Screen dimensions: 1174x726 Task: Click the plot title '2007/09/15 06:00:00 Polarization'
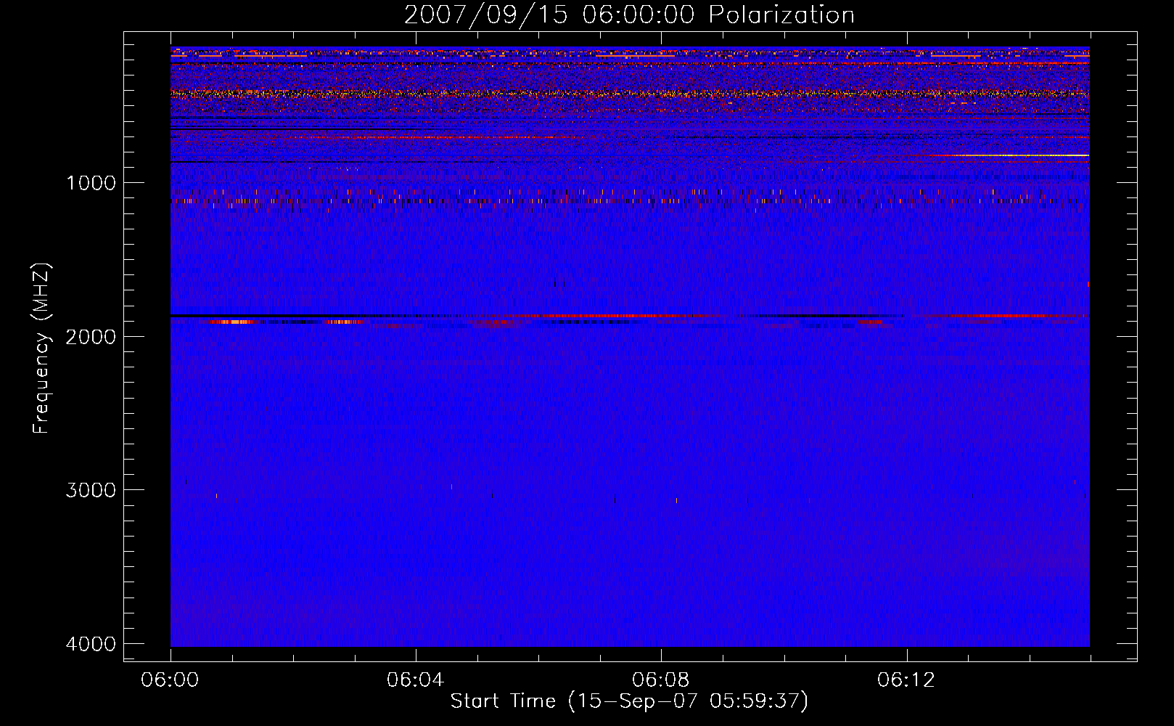click(x=629, y=15)
